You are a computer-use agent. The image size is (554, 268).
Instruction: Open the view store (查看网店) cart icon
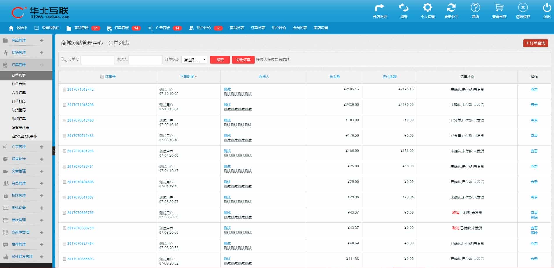499,8
